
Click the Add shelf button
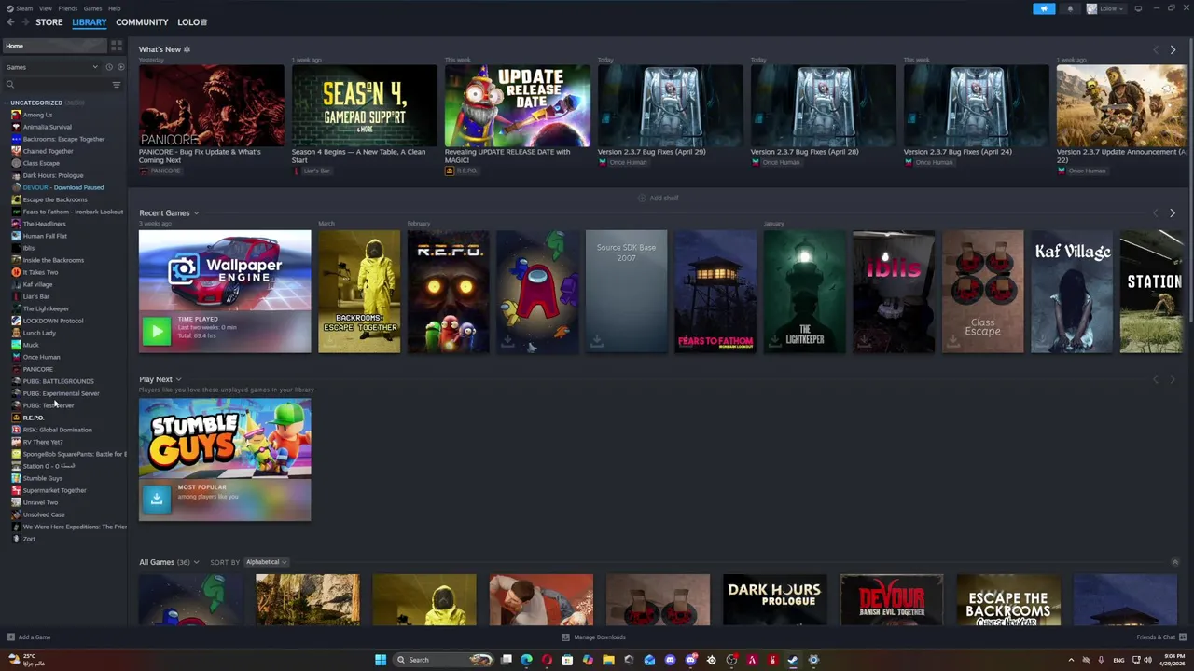click(659, 198)
